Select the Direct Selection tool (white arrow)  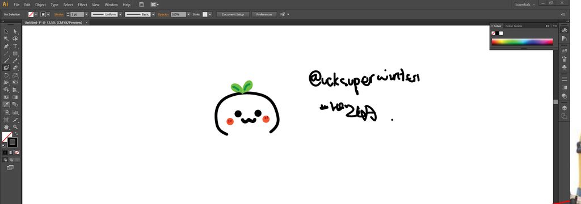15,32
